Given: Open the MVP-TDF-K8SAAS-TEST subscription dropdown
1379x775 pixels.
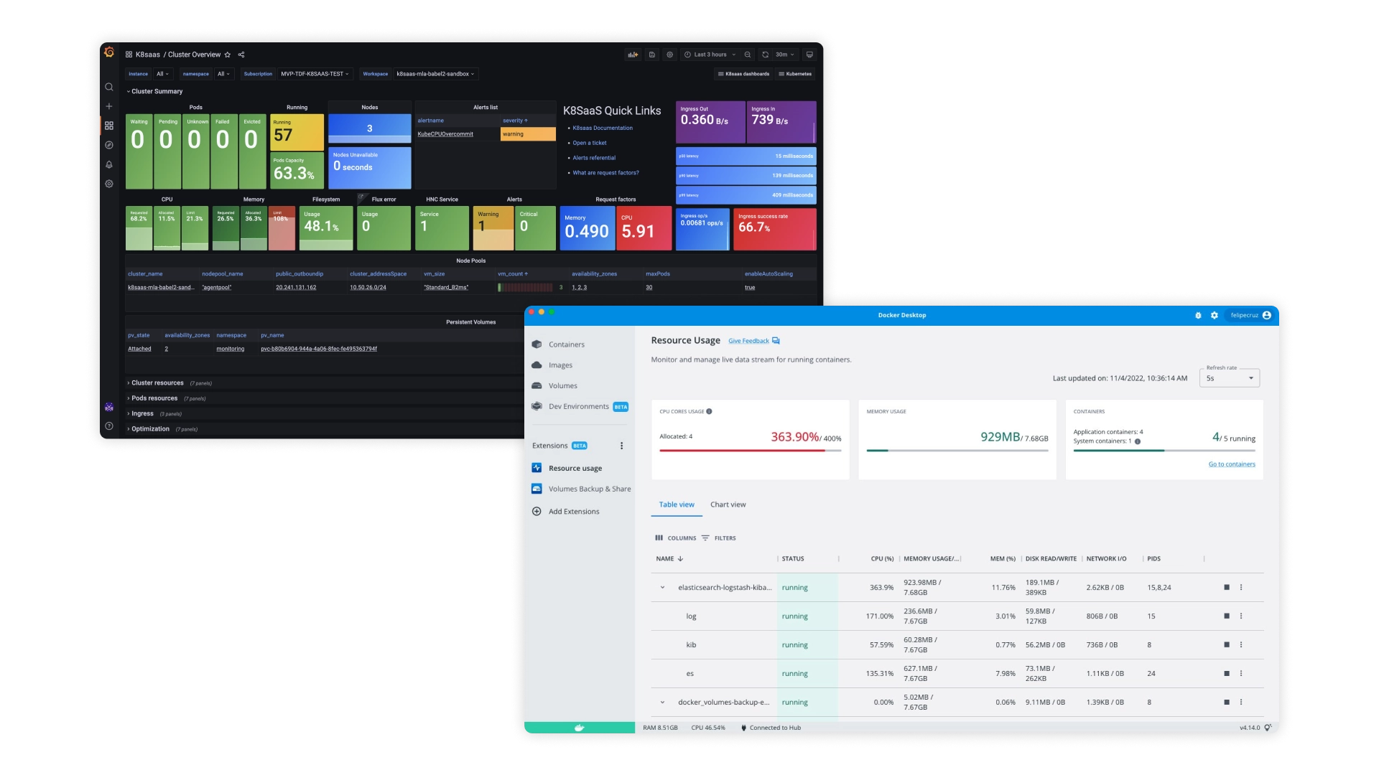Looking at the screenshot, I should (x=315, y=74).
